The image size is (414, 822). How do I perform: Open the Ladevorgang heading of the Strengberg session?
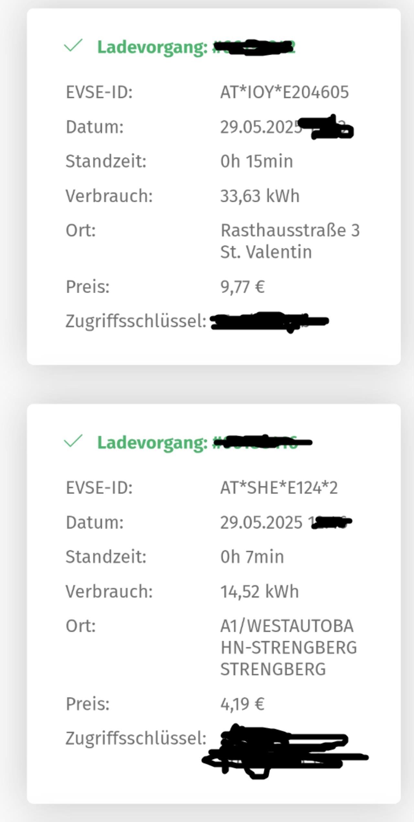tap(204, 442)
